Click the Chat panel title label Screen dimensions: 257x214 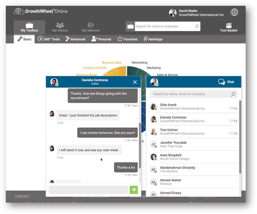point(230,82)
